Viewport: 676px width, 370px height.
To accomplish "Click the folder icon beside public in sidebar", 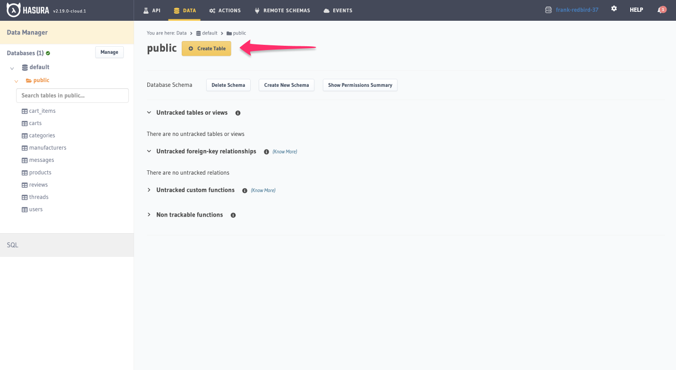I will pyautogui.click(x=28, y=80).
